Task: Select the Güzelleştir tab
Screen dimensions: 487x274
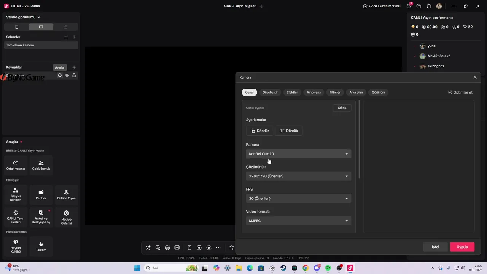Action: click(270, 92)
